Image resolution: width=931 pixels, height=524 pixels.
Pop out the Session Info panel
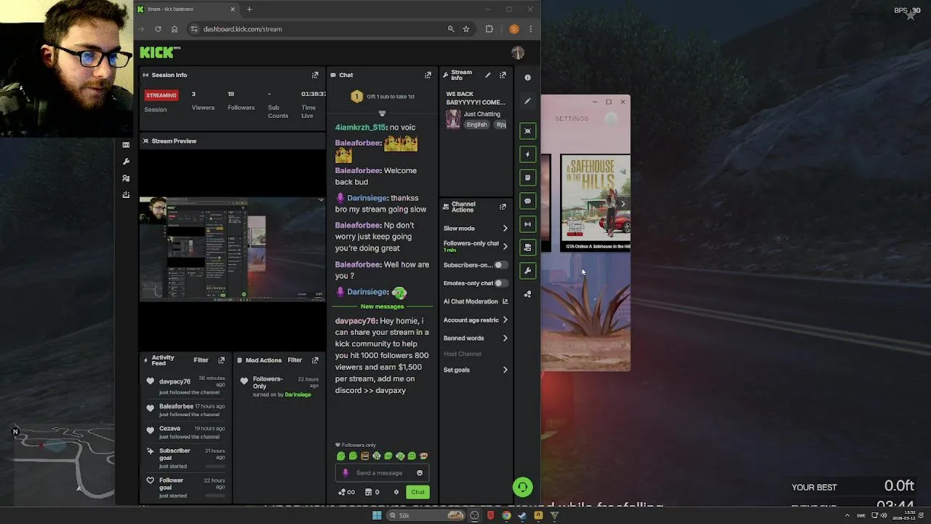(315, 75)
